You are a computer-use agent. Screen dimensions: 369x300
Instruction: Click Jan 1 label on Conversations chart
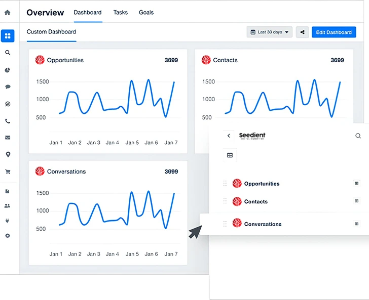tap(56, 254)
